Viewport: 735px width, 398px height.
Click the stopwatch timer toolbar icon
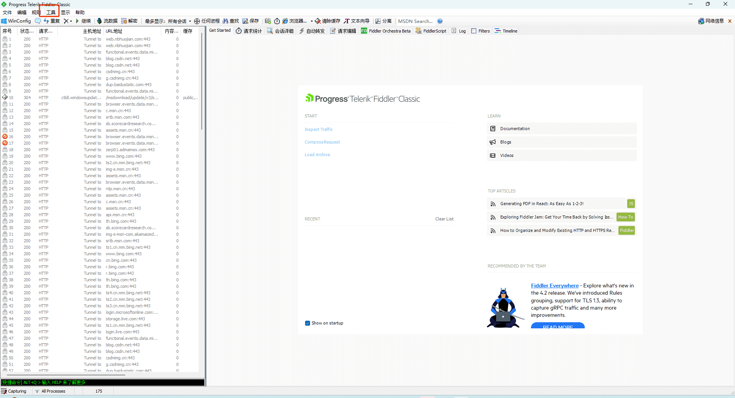[x=277, y=21]
